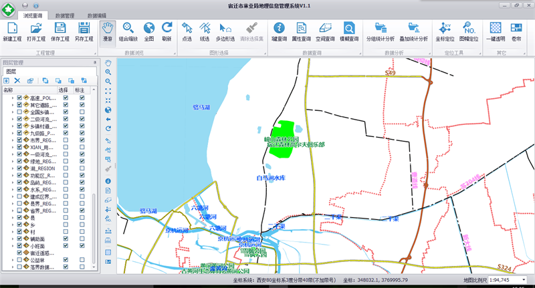Expand the 水系_REG layer node
The height and width of the screenshot is (288, 535).
[13, 190]
